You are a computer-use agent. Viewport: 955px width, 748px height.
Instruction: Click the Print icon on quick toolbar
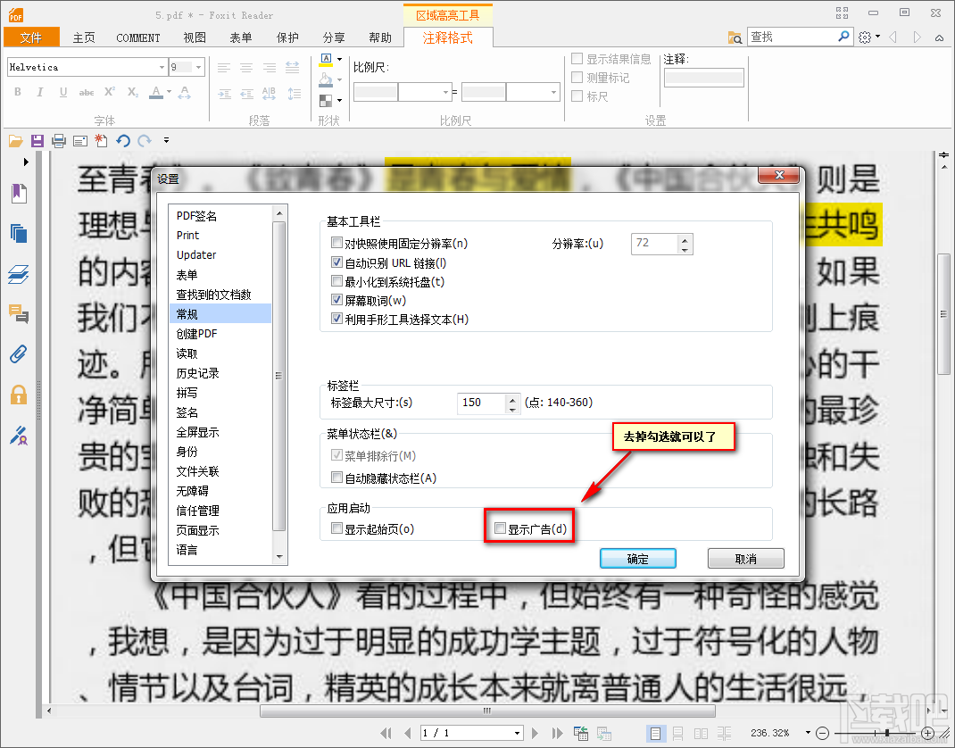click(57, 140)
